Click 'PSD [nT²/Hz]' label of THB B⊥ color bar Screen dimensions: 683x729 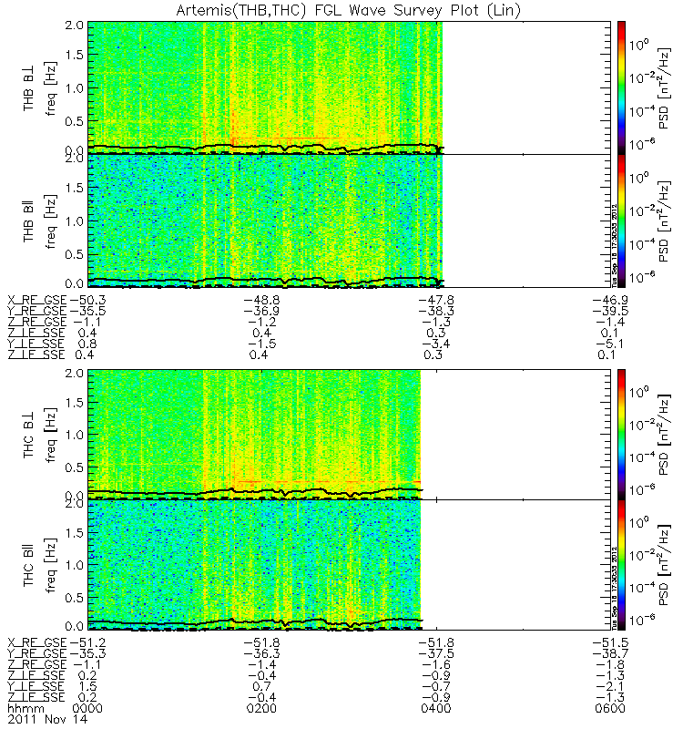tap(665, 88)
